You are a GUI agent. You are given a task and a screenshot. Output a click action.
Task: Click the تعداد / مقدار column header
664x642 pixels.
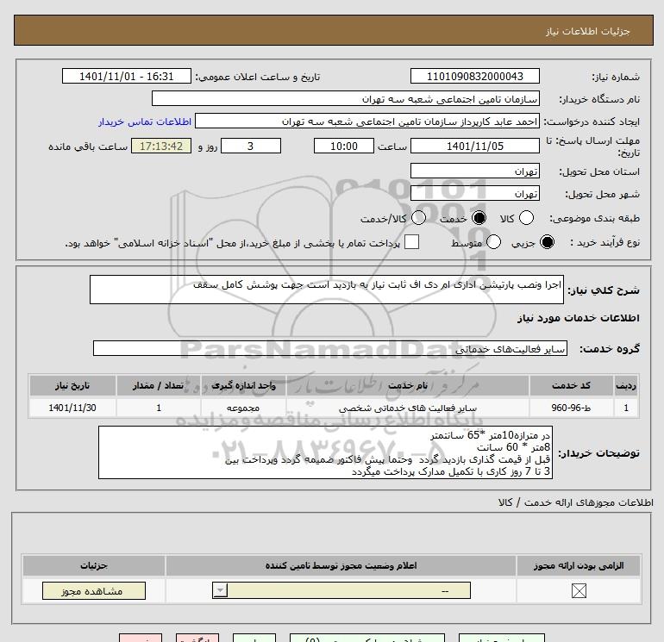click(159, 385)
